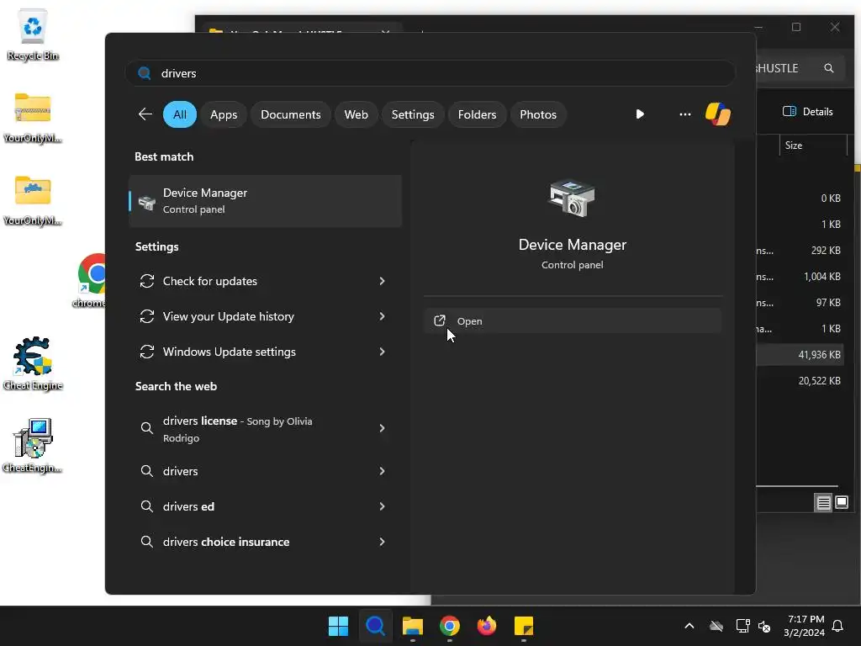Click the search box containing 'drivers'
The height and width of the screenshot is (646, 861).
coord(430,73)
